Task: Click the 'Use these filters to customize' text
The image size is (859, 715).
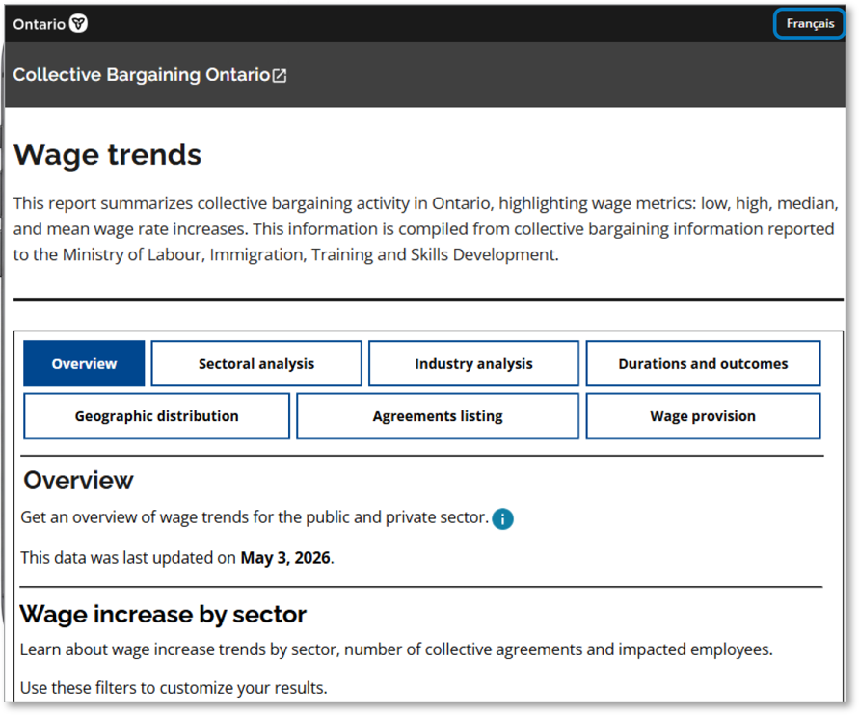Action: coord(174,688)
